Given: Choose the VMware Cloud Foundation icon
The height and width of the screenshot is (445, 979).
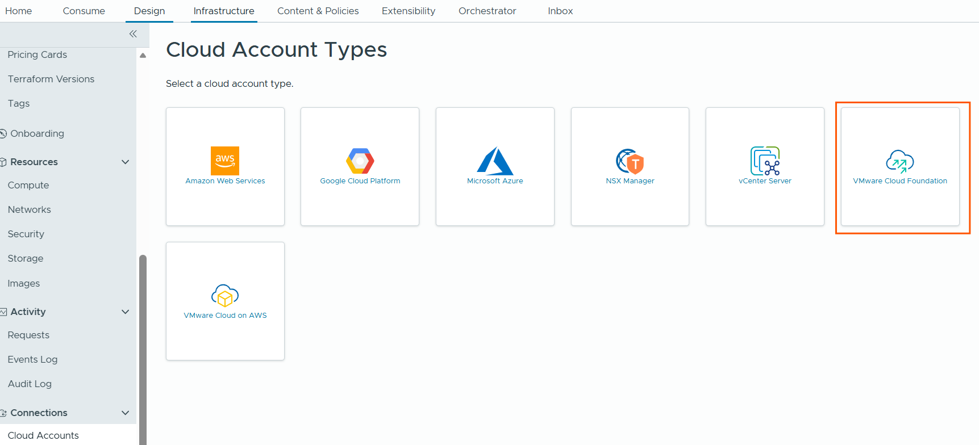Looking at the screenshot, I should click(x=900, y=161).
